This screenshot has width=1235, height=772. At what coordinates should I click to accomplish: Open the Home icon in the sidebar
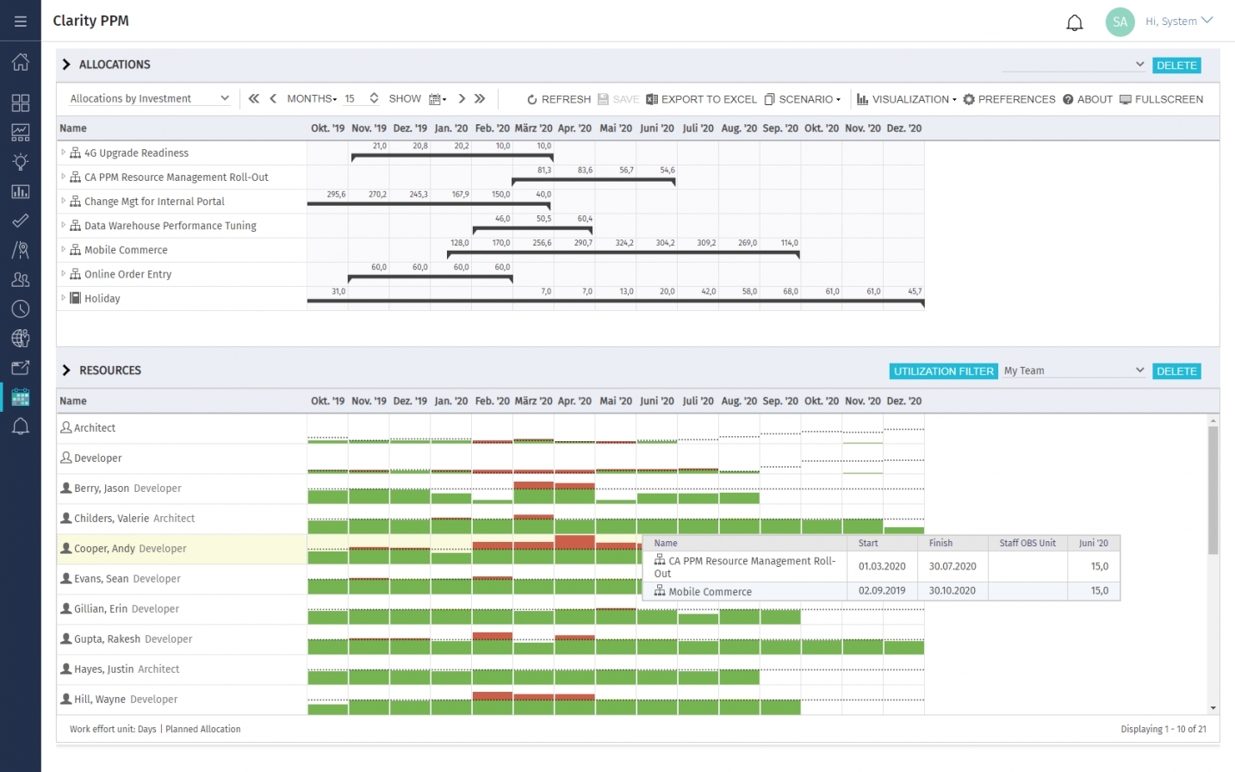click(21, 61)
